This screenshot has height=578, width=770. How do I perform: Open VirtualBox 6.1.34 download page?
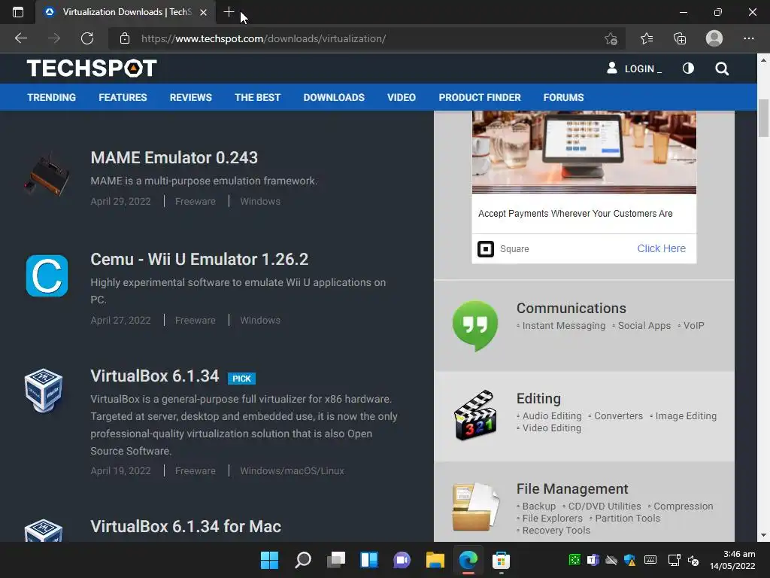click(155, 376)
